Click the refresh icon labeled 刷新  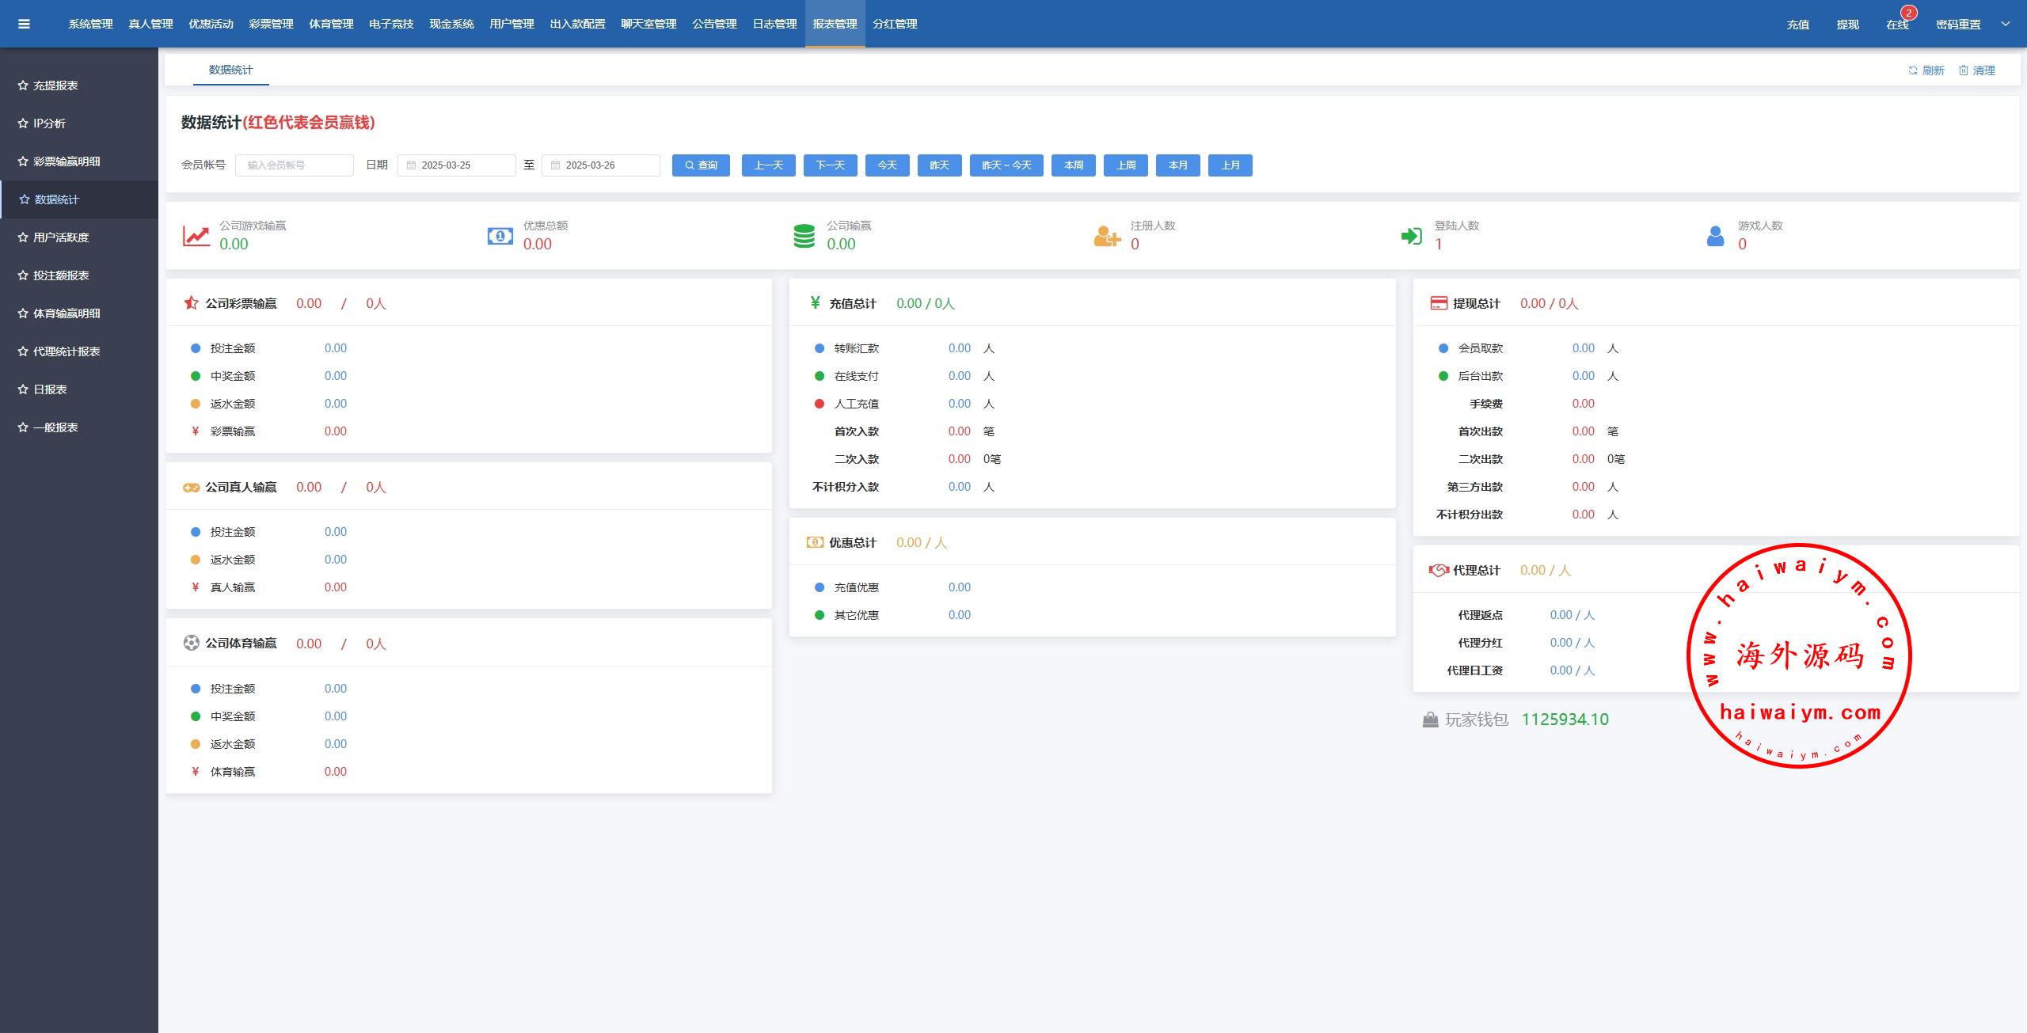click(x=1913, y=70)
